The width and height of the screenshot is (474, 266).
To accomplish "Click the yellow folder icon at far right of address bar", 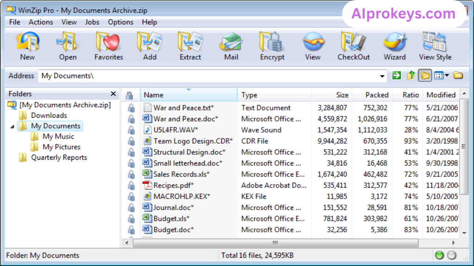I will (458, 75).
